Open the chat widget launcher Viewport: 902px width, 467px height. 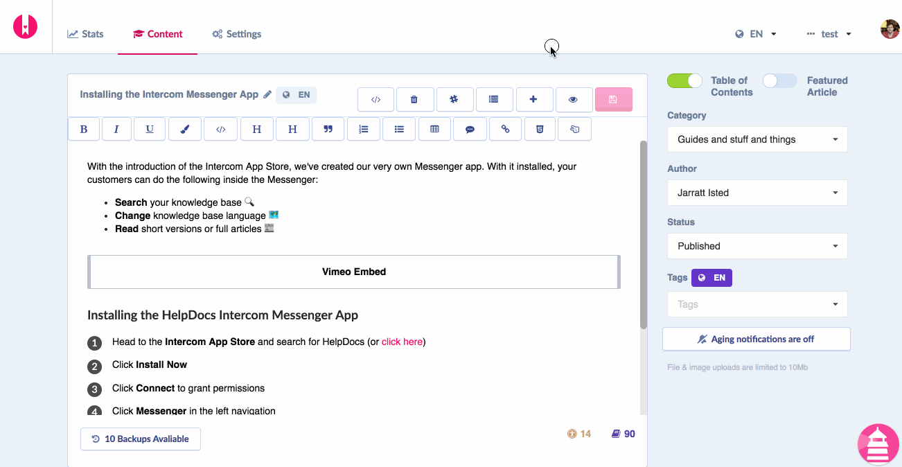coord(878,444)
